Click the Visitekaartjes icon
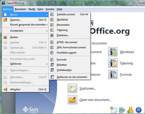Viewport: 145px width, 114px height. click(x=52, y=70)
